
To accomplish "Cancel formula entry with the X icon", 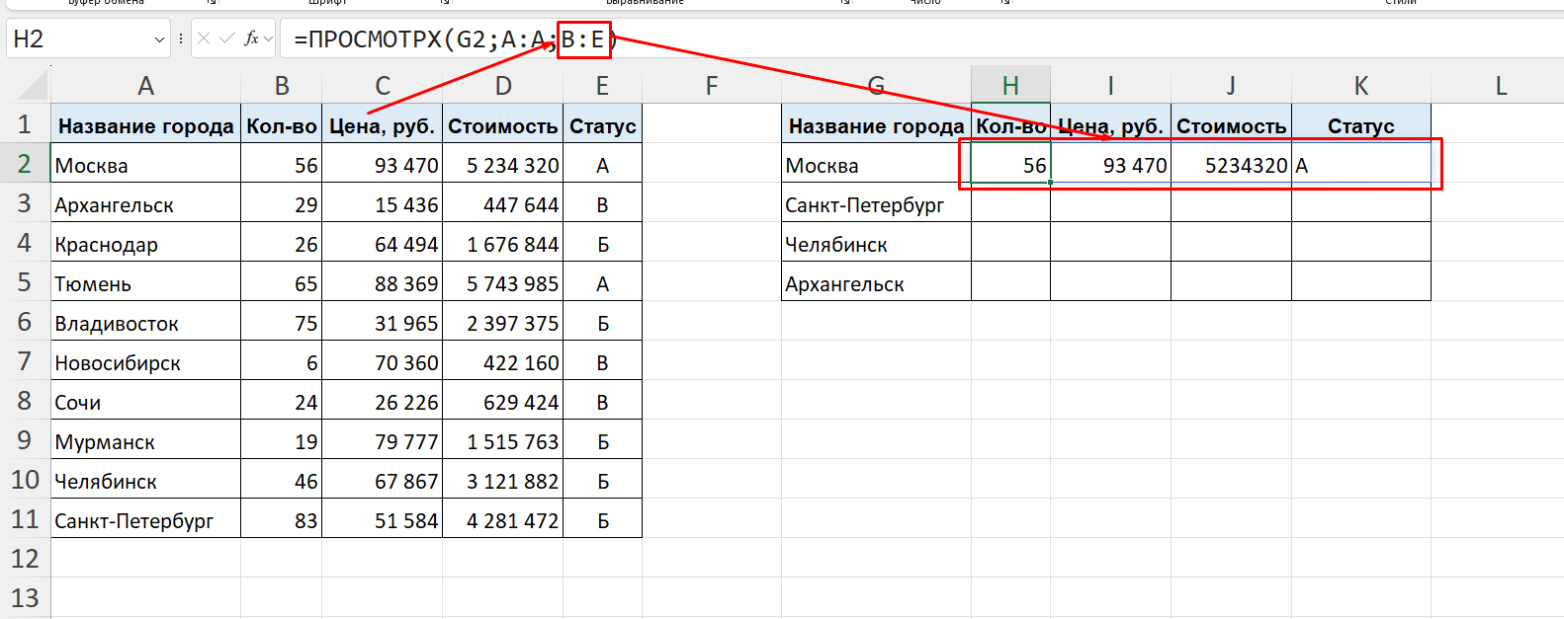I will [x=204, y=39].
